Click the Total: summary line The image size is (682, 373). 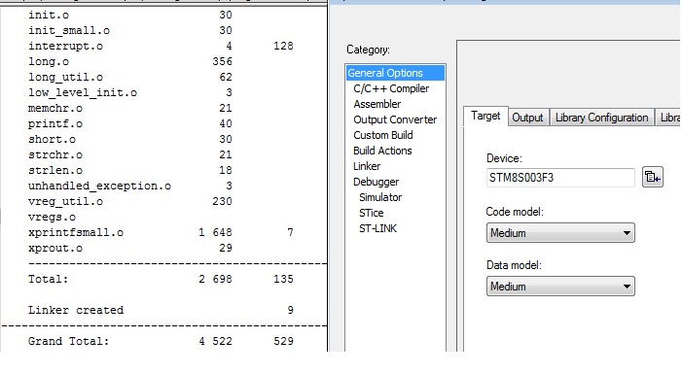pyautogui.click(x=49, y=279)
